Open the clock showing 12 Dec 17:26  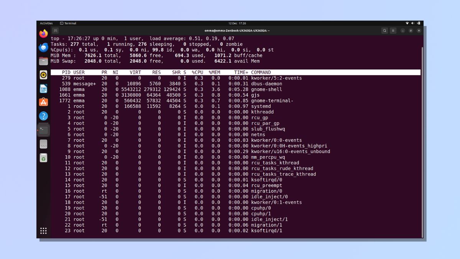tap(237, 23)
